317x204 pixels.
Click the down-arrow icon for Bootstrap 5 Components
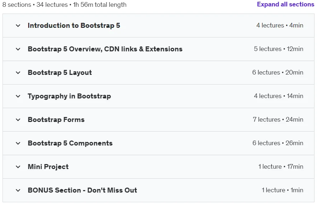[x=18, y=143]
